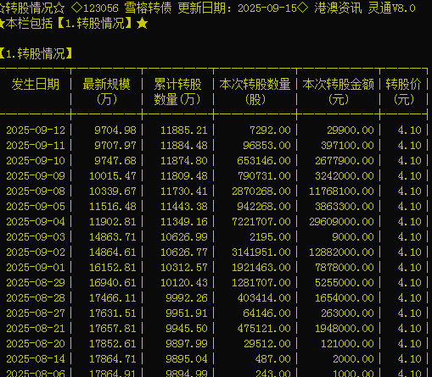Click the 港澳资讯 灵通V8.0 label
This screenshot has width=432, height=377.
coord(365,8)
